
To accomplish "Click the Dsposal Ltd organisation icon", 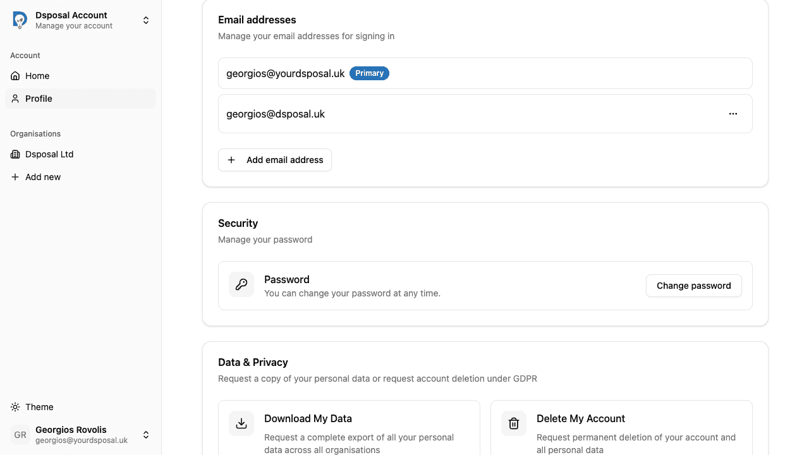I will tap(14, 154).
